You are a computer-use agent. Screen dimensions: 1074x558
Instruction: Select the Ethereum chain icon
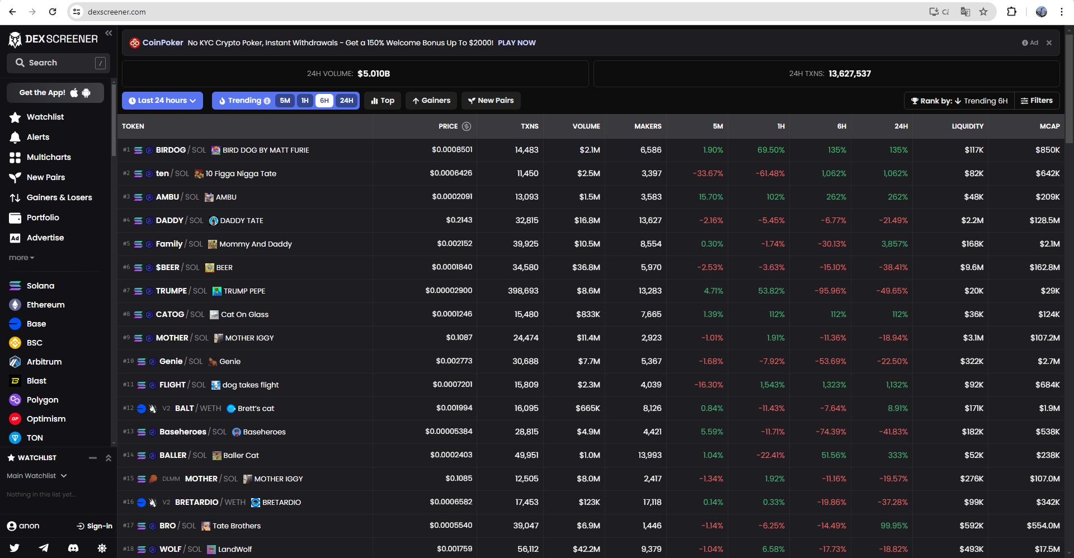(15, 305)
